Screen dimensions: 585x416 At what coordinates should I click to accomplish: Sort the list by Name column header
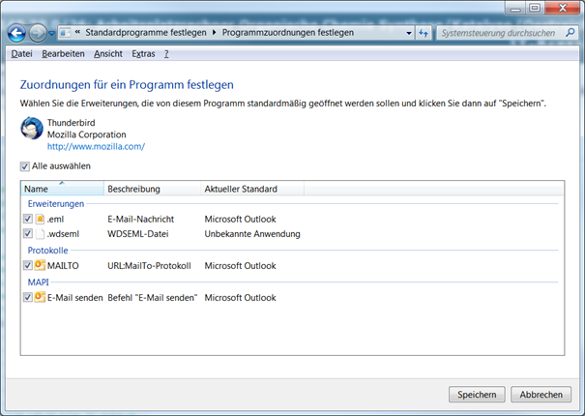tap(60, 189)
